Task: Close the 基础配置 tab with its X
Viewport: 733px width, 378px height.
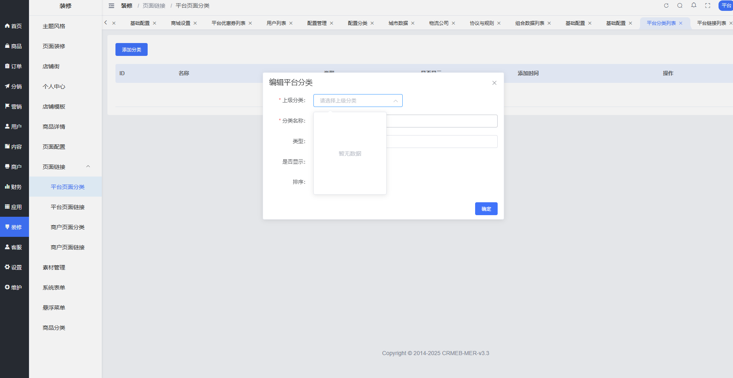Action: click(154, 23)
